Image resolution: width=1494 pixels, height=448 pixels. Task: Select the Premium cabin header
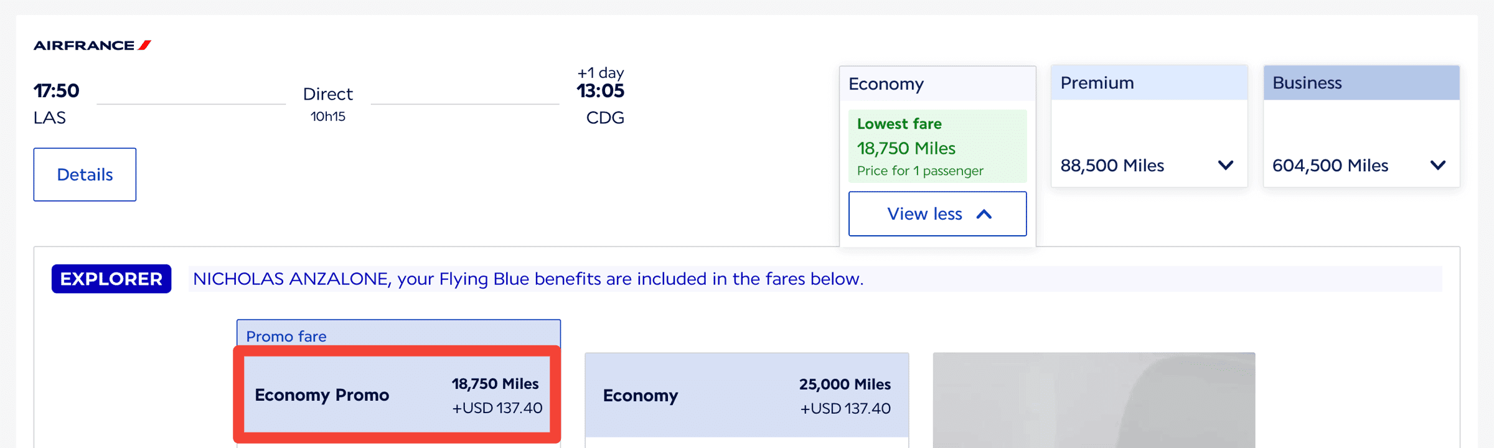click(1149, 83)
